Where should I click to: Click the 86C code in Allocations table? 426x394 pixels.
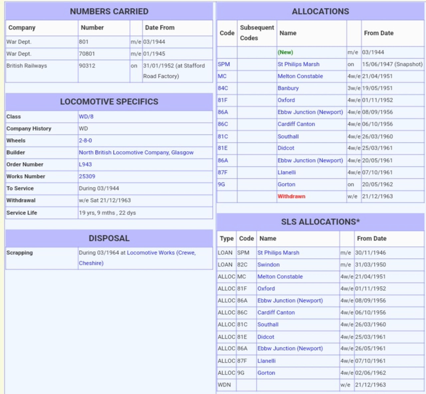coord(223,124)
